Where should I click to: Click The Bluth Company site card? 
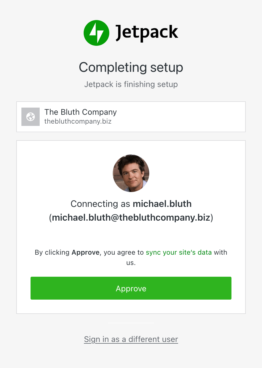point(131,117)
